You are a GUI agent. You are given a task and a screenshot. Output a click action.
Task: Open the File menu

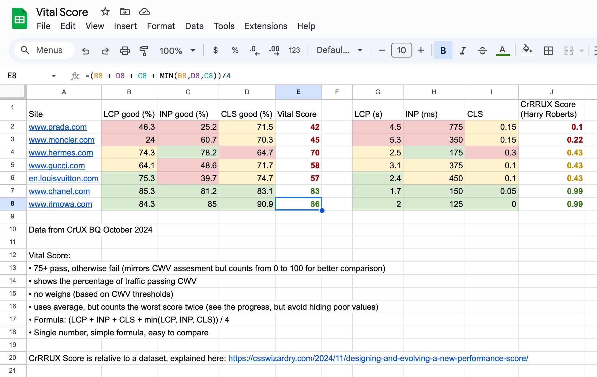pos(43,26)
